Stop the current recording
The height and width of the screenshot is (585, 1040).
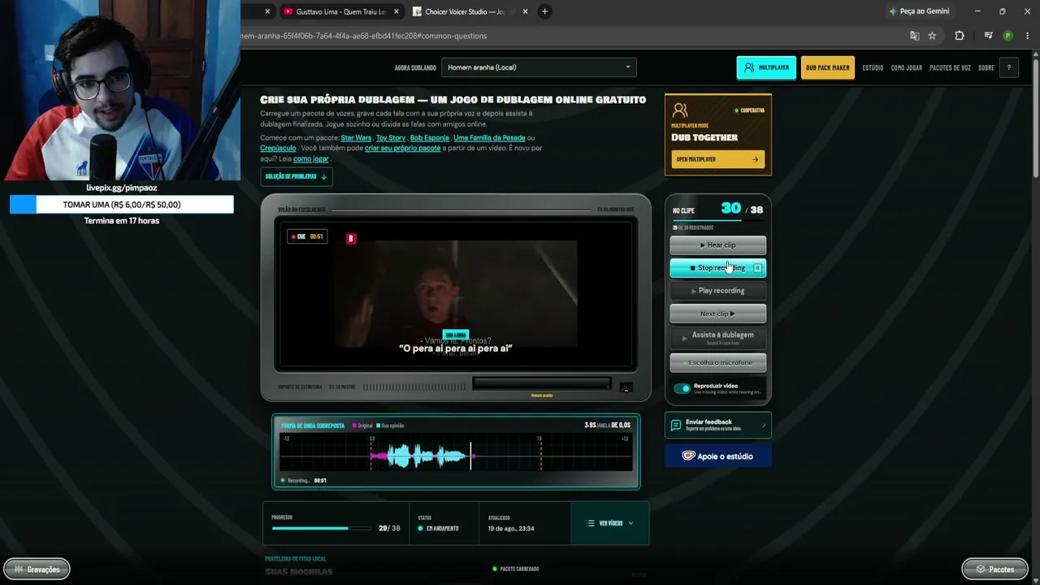click(718, 267)
